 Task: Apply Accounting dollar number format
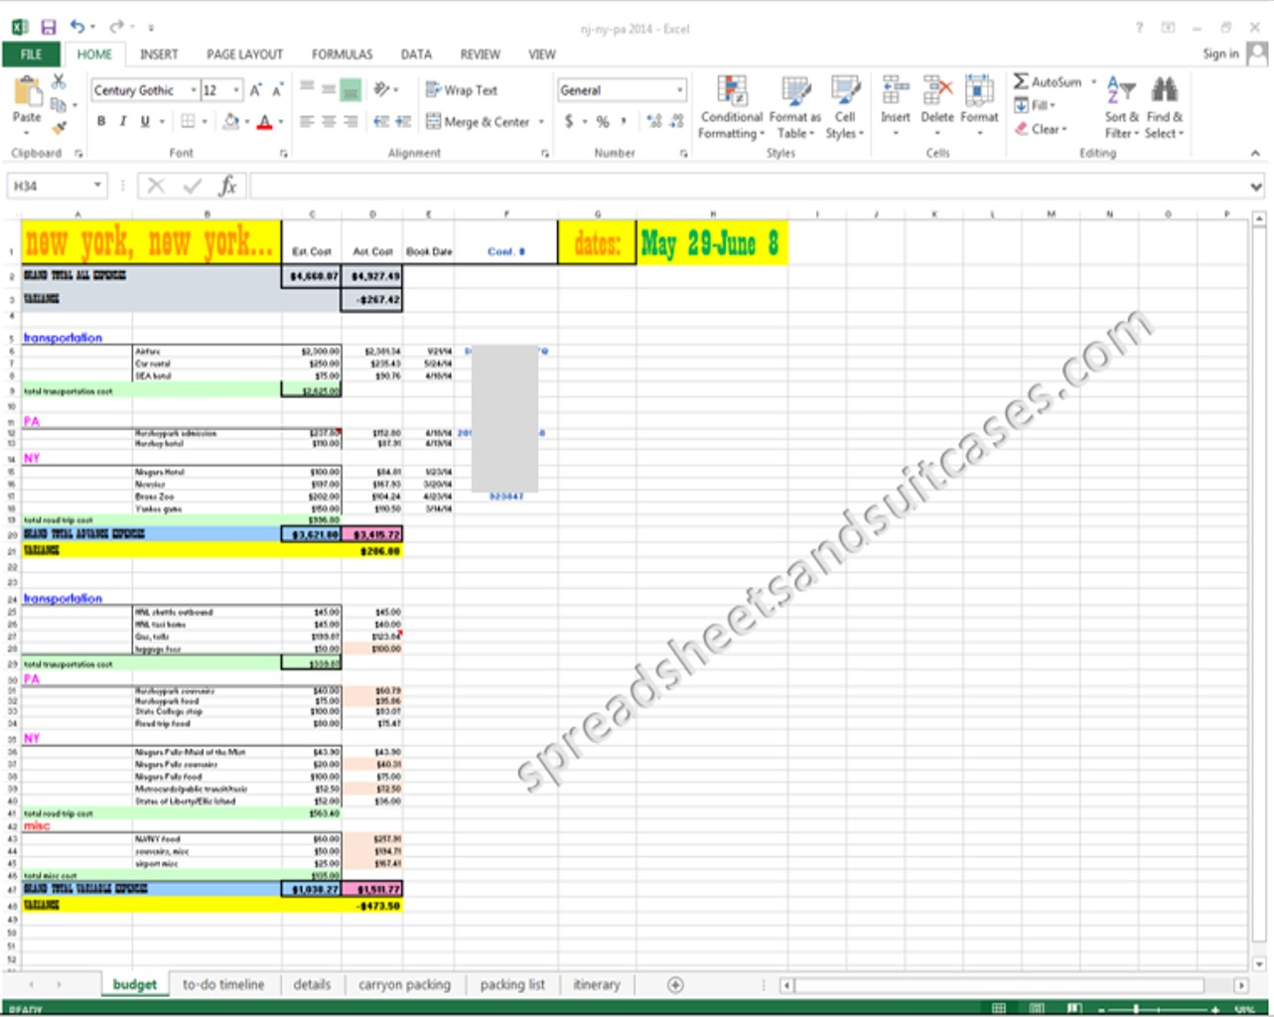tap(569, 121)
